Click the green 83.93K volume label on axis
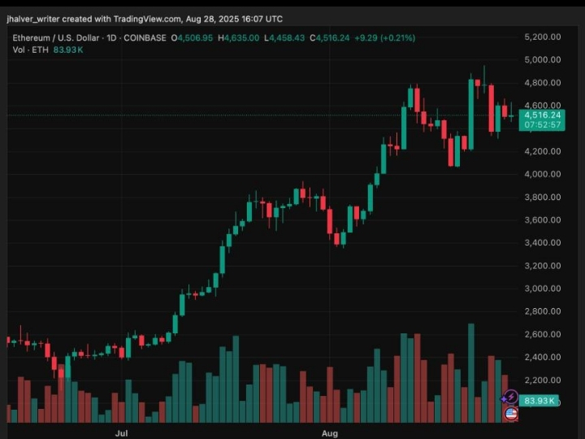 click(x=539, y=401)
